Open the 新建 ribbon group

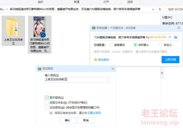click(77, 2)
